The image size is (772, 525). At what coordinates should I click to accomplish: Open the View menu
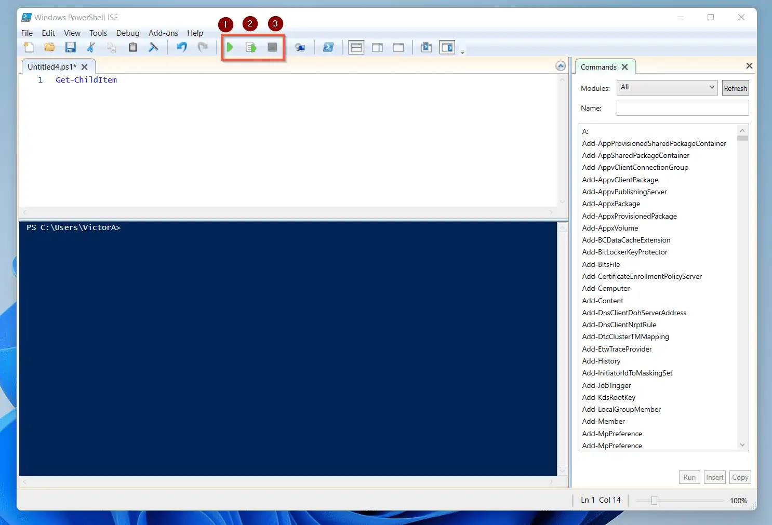(x=72, y=33)
